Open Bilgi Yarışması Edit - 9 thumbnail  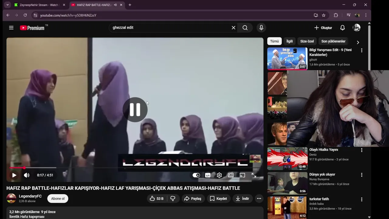click(x=287, y=58)
